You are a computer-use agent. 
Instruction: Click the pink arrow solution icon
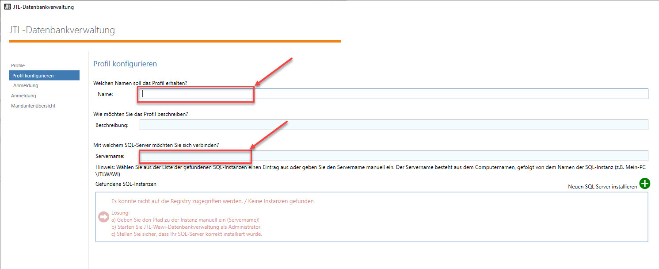103,217
